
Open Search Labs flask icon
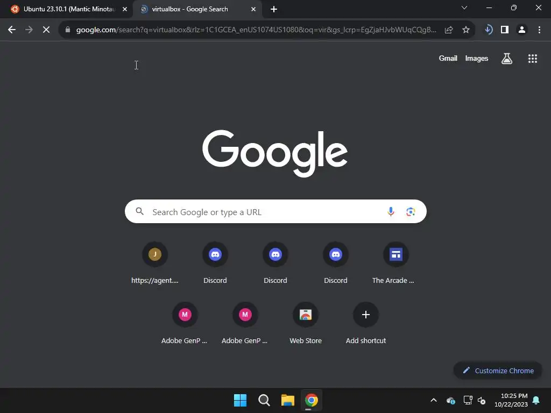[506, 59]
